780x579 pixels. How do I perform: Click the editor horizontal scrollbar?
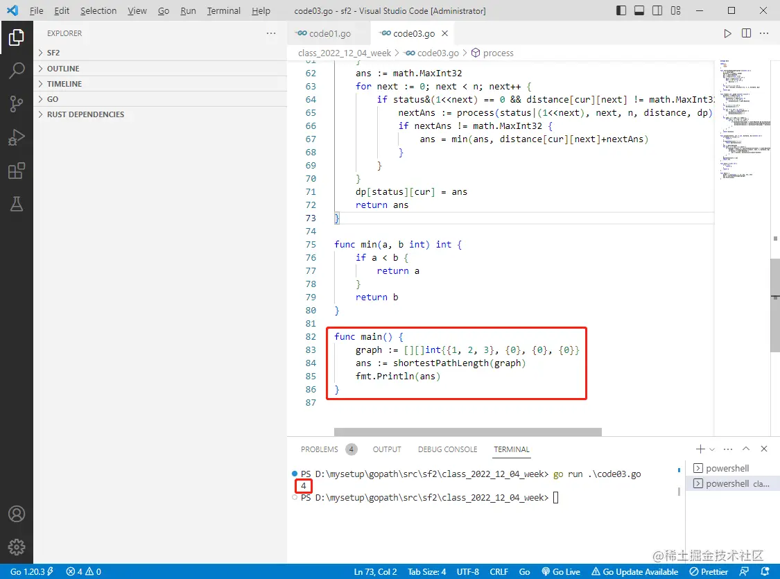click(467, 431)
